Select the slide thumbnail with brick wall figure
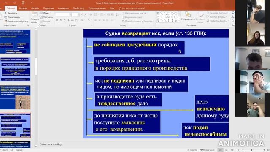The height and width of the screenshot is (152, 270). [x=15, y=98]
